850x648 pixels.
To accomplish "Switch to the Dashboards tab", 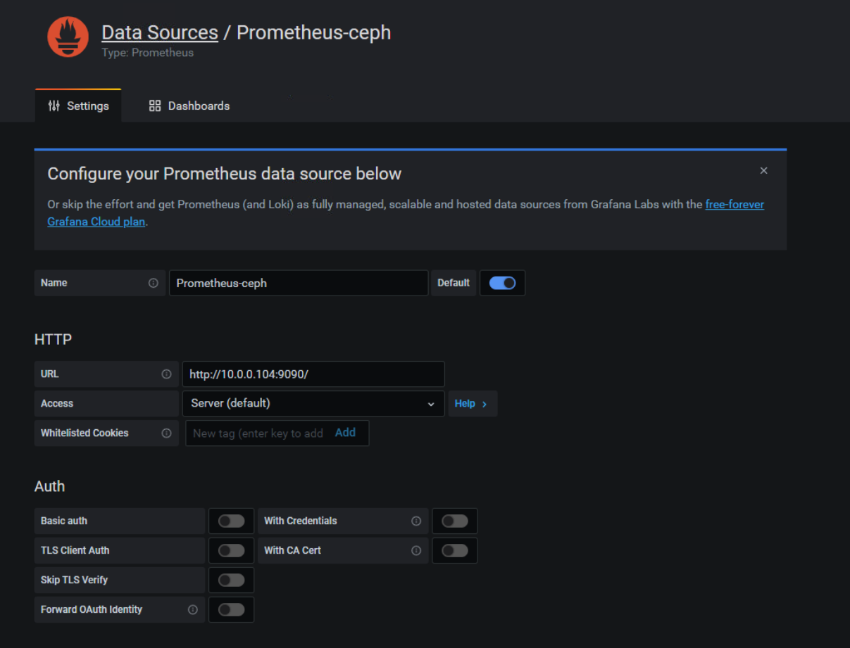I will pos(189,106).
